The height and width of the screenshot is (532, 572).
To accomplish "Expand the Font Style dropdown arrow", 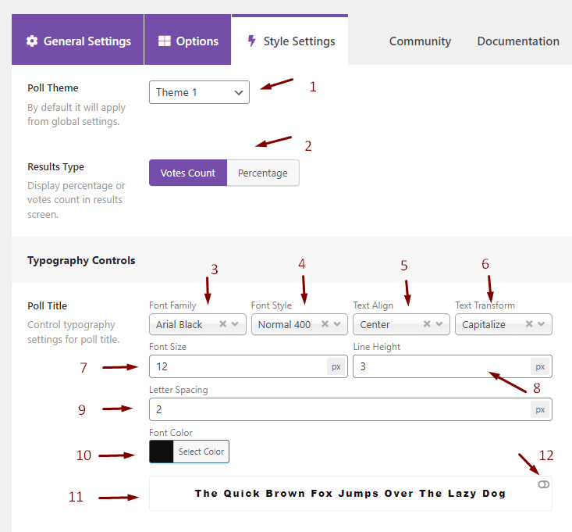I will tap(337, 324).
